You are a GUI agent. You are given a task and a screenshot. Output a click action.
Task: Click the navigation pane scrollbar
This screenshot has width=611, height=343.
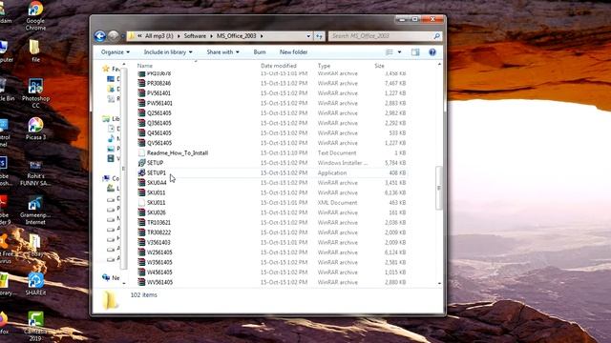coord(123,169)
